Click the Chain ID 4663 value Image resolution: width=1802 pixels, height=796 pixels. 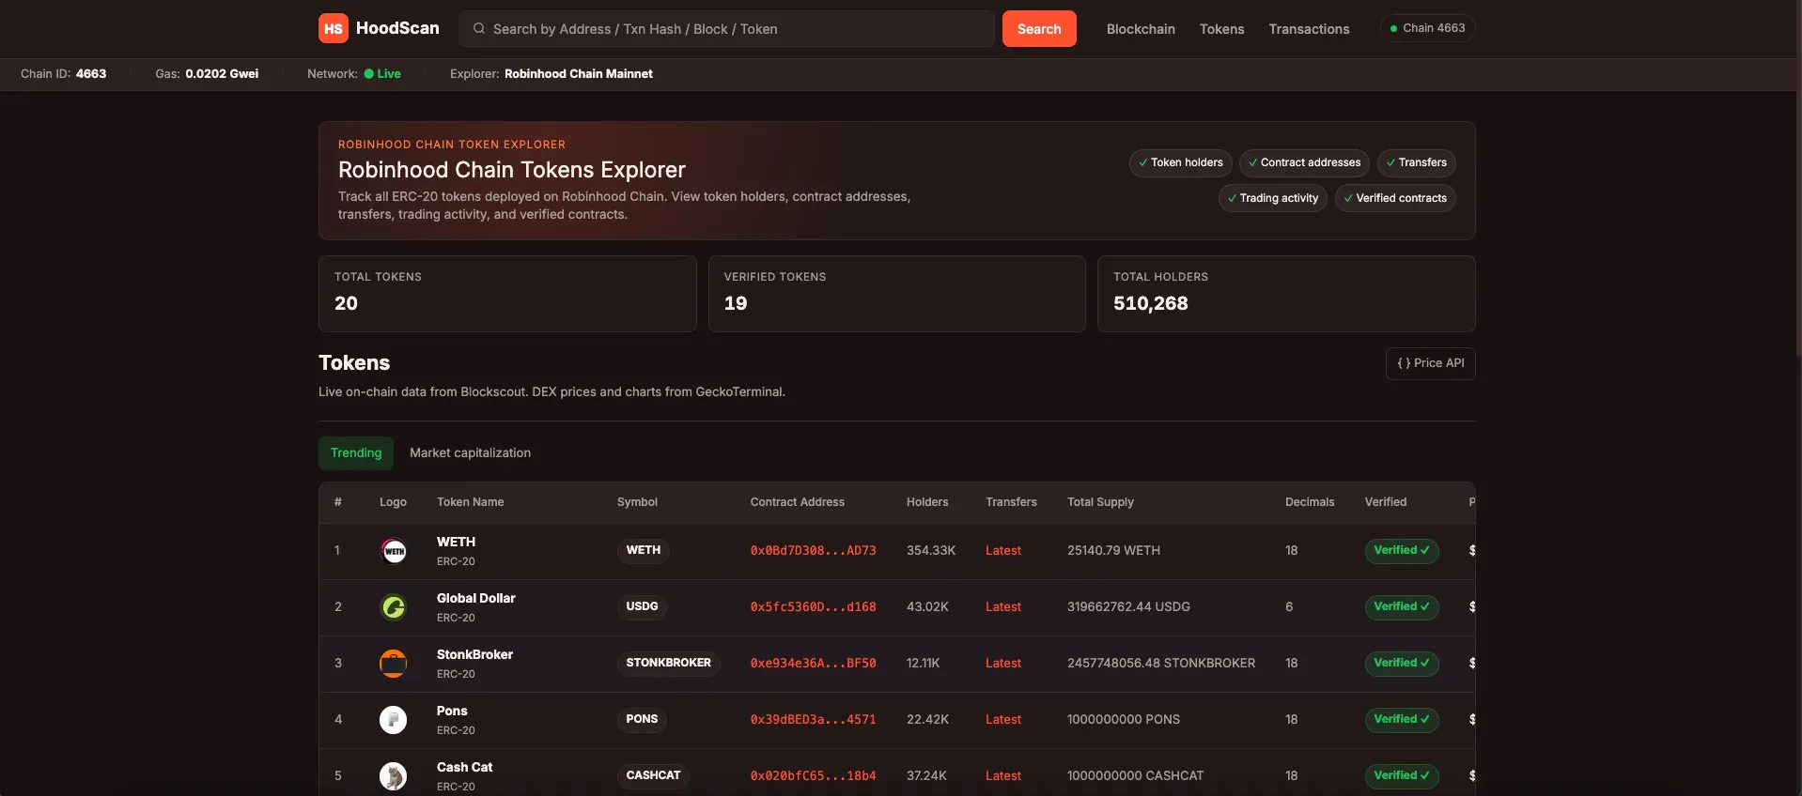[x=91, y=74]
